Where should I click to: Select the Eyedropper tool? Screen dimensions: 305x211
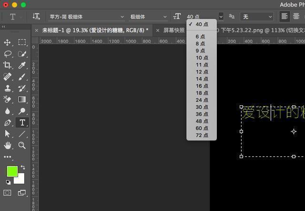click(x=22, y=65)
